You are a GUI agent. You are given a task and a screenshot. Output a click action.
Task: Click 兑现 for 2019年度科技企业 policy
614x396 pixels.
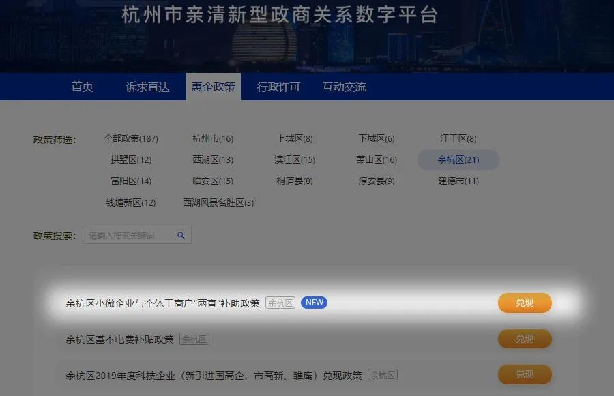(525, 375)
